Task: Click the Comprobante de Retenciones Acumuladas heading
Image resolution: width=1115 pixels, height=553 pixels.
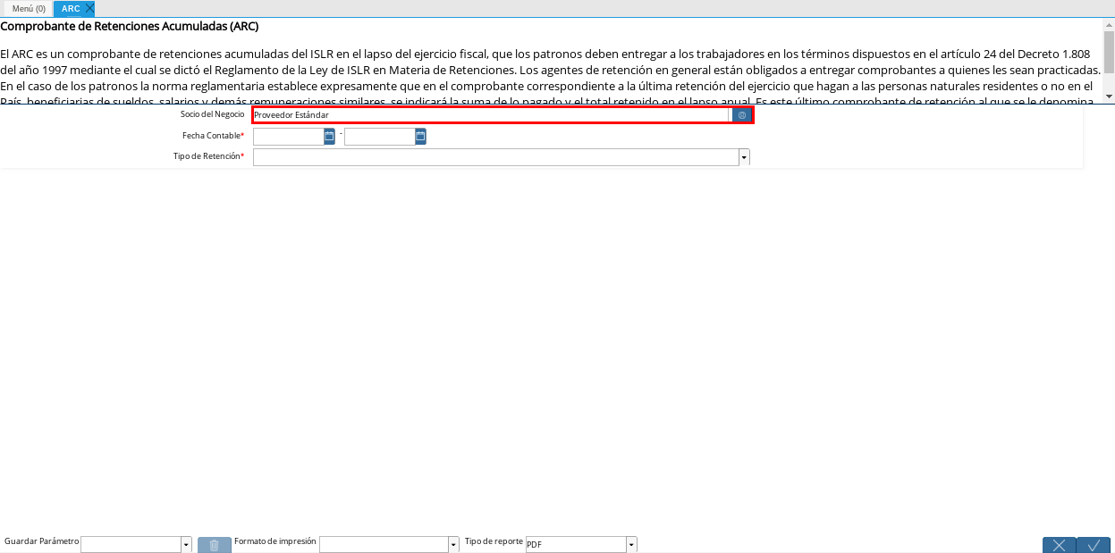Action: click(130, 26)
